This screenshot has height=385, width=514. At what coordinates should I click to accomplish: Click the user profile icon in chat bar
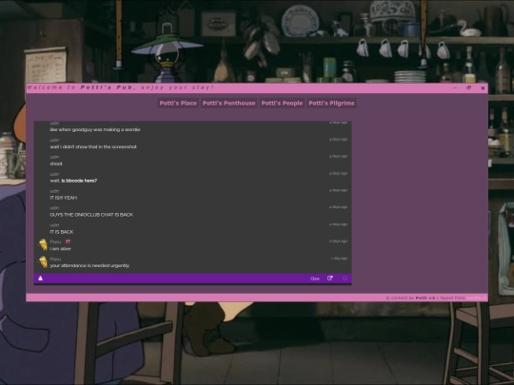pos(41,279)
